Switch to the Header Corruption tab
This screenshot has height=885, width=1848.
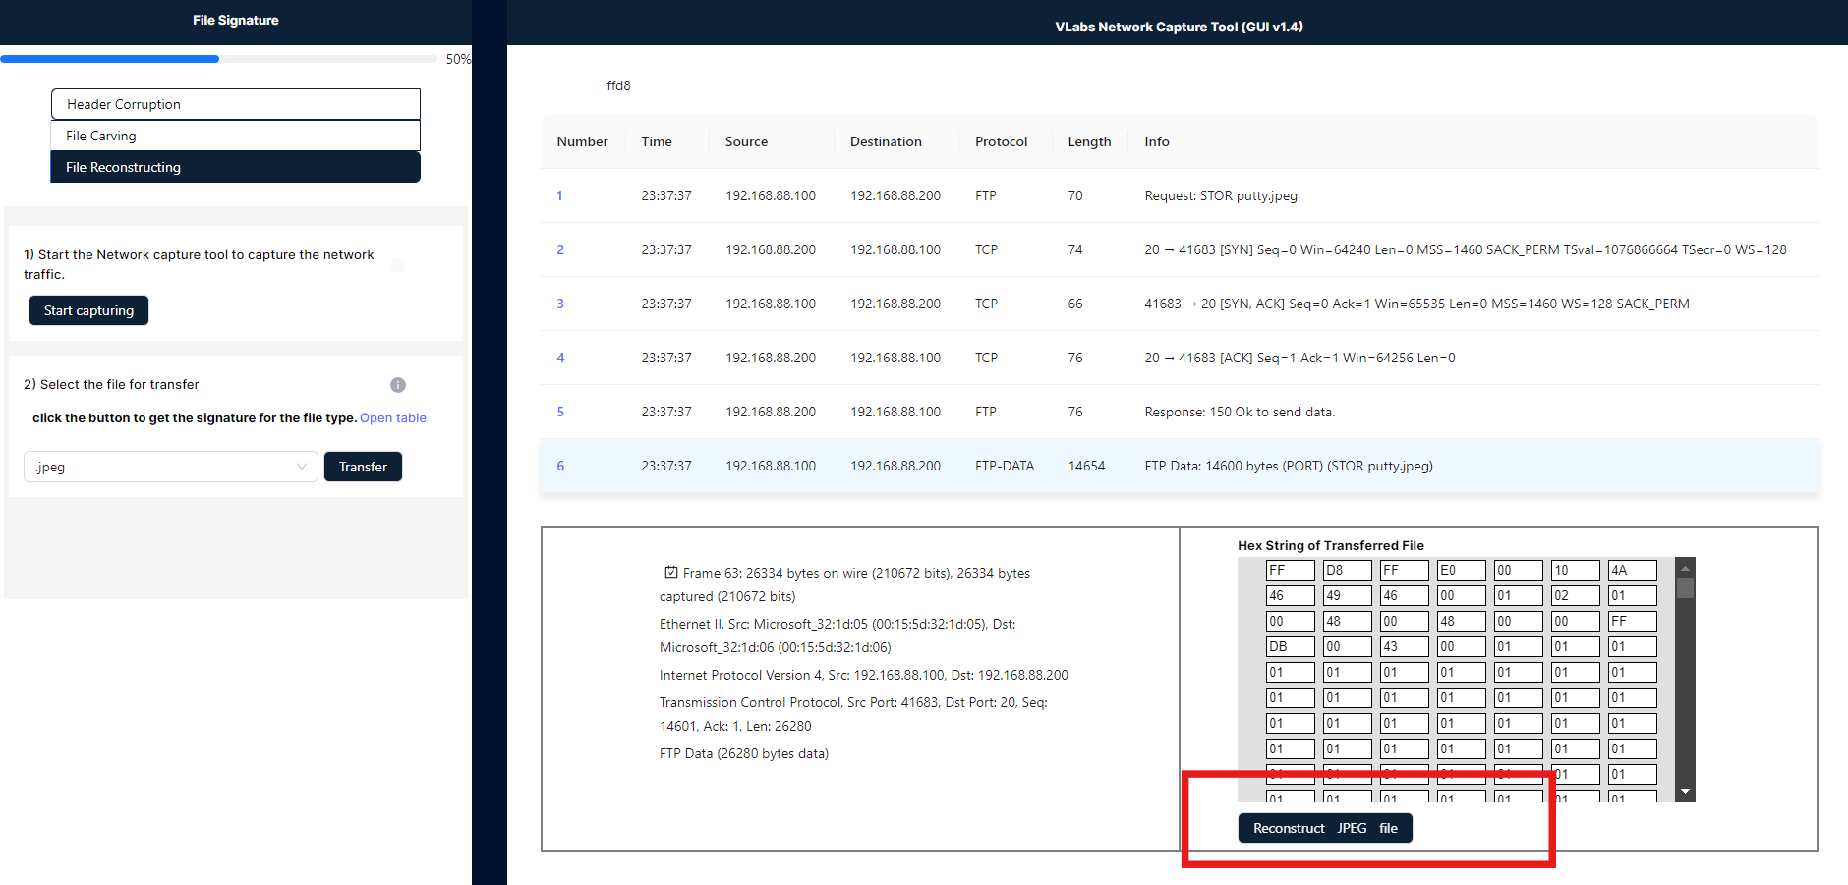click(x=236, y=104)
